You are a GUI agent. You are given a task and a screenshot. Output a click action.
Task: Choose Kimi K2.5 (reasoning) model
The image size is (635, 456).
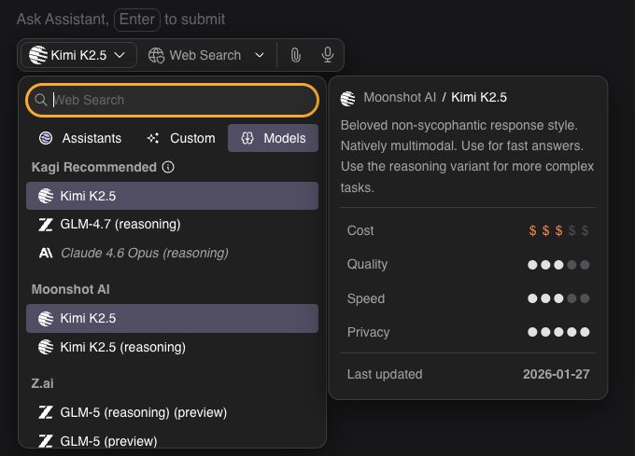(172, 347)
